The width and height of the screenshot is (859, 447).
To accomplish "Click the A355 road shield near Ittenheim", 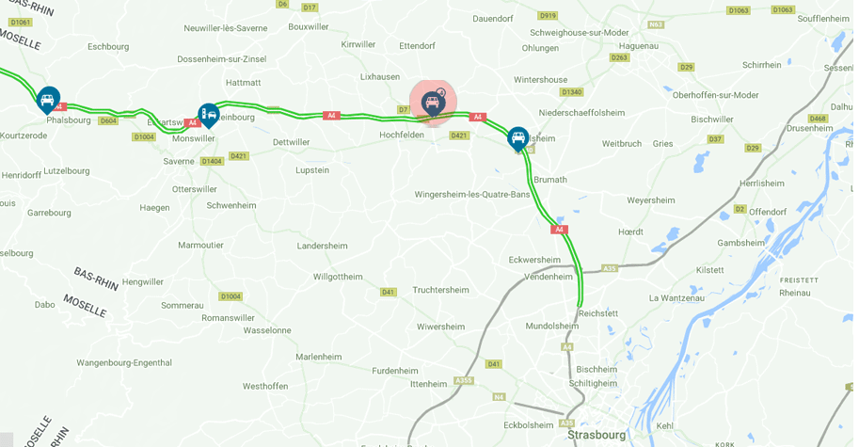I will pyautogui.click(x=464, y=381).
